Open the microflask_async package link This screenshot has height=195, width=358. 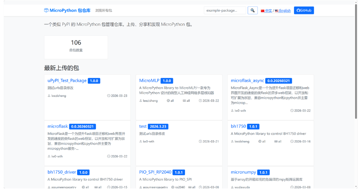click(247, 81)
